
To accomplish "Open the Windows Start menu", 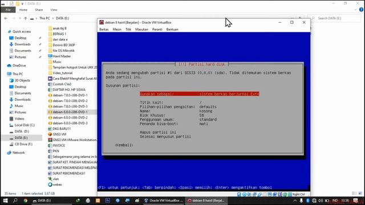I will click(5, 200).
